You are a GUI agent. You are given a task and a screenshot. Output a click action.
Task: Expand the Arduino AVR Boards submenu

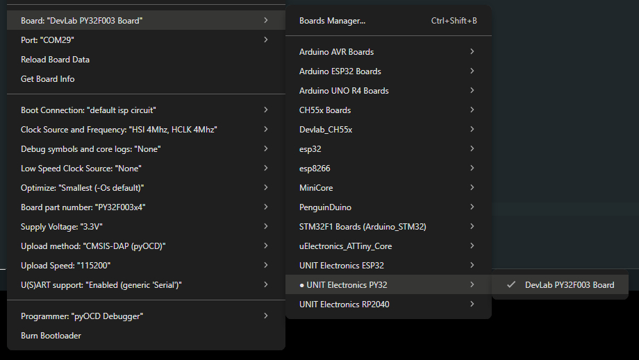click(x=336, y=52)
